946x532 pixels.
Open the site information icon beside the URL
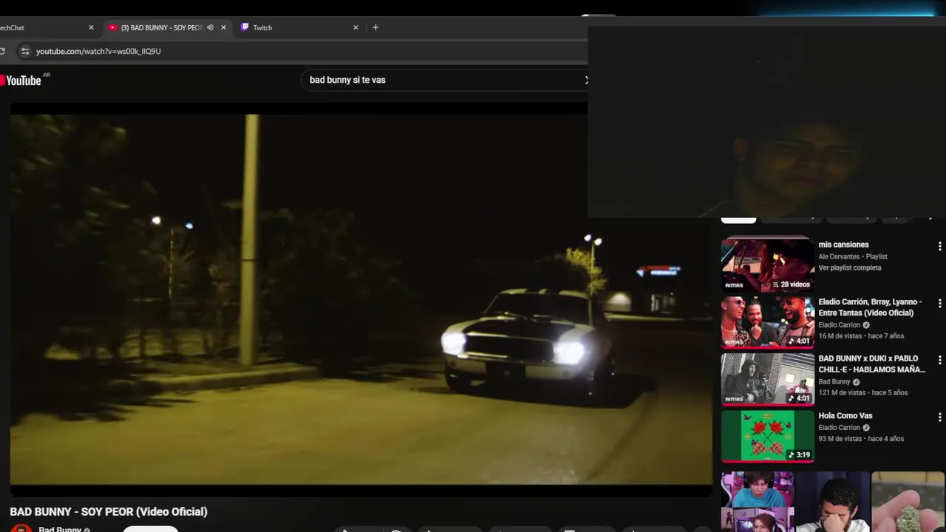[24, 51]
